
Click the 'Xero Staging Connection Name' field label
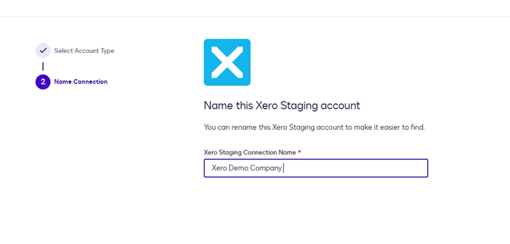(250, 152)
